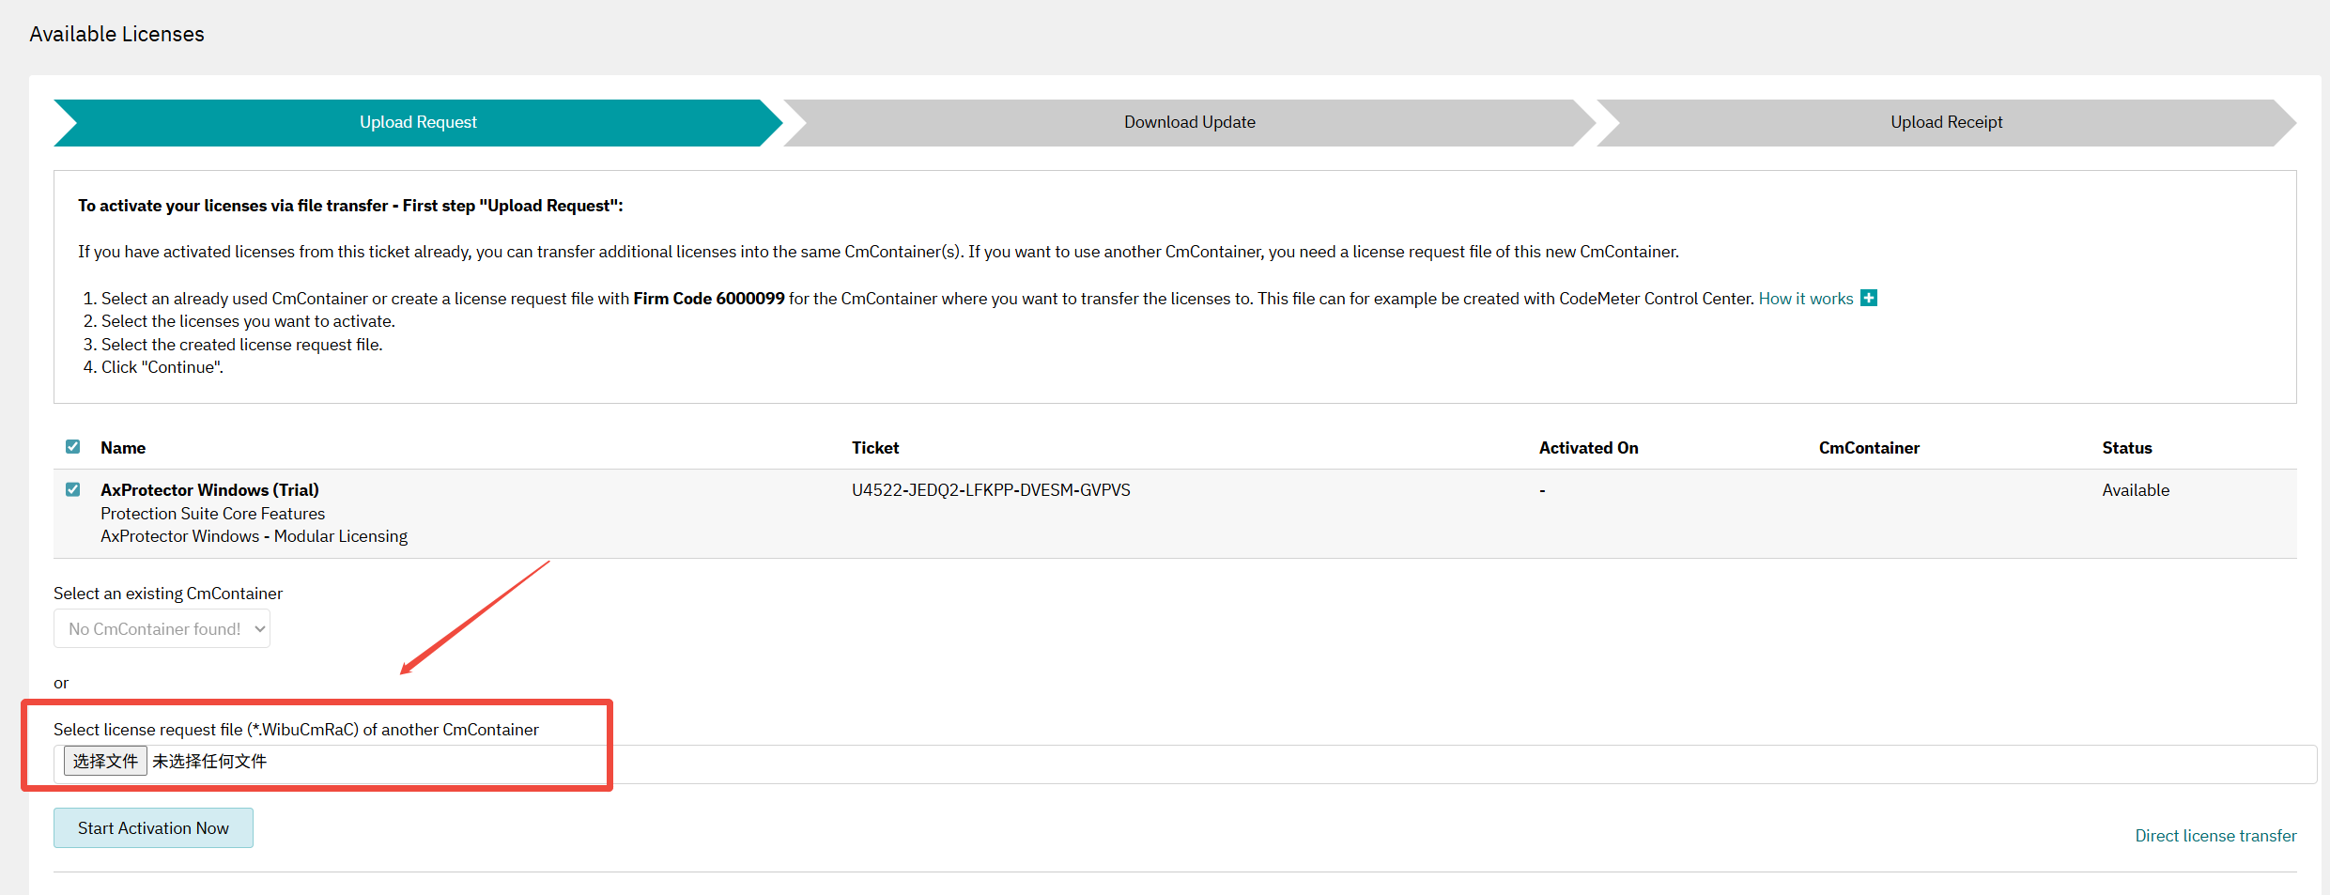Screen dimensions: 2330x895
Task: Switch to the Download Update step
Action: point(1189,122)
